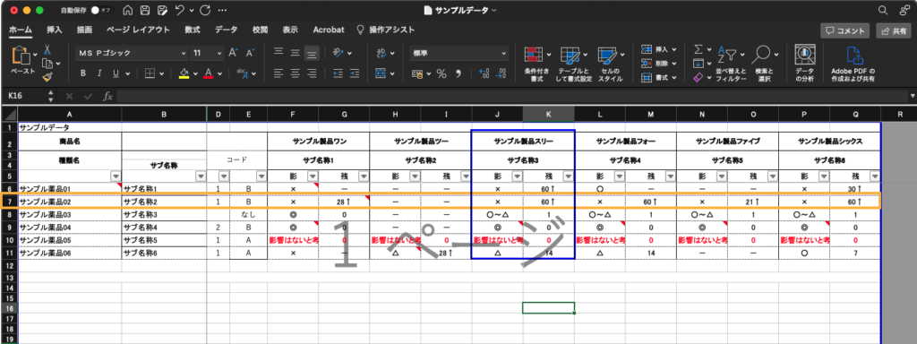Toggle align text right
The width and height of the screenshot is (917, 344).
[312, 73]
